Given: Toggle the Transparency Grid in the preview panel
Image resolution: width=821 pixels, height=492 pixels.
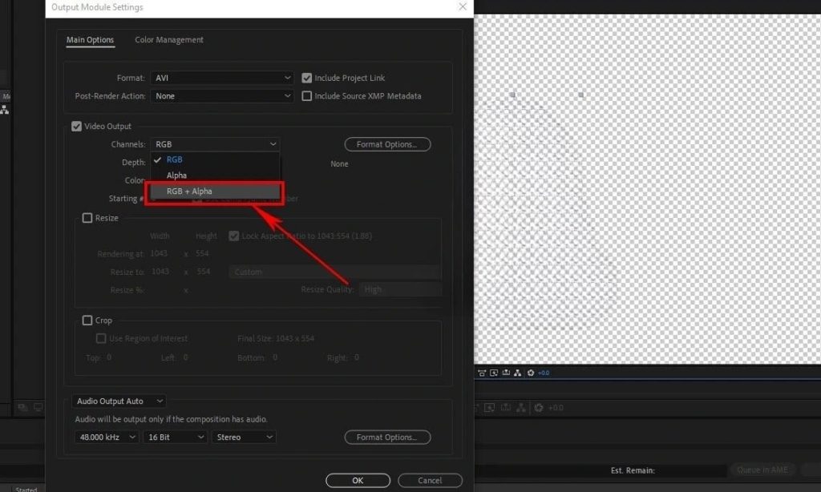Looking at the screenshot, I should 482,373.
